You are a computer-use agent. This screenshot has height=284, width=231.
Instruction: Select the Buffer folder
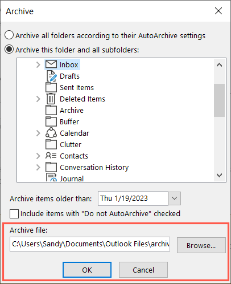click(x=69, y=121)
